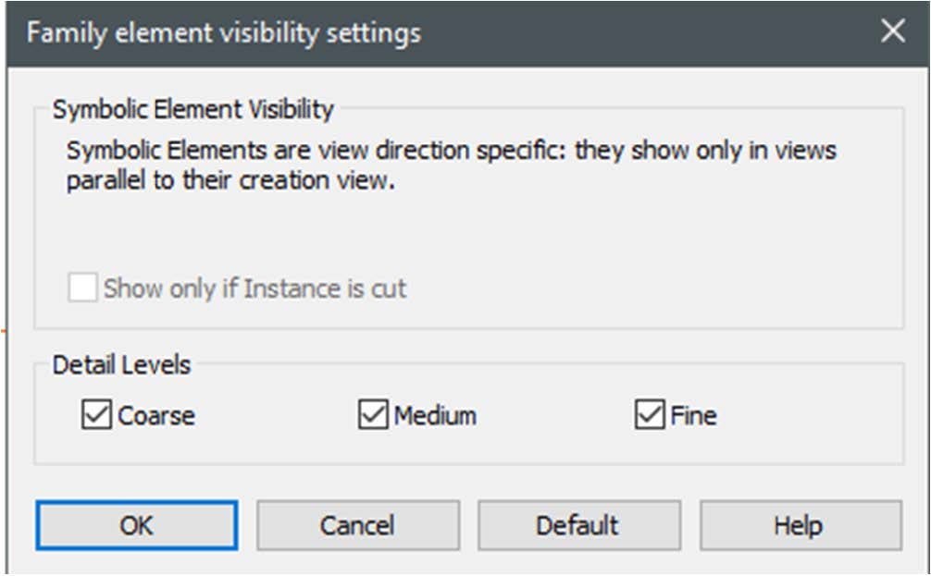Screen dimensions: 931x576
Task: Uncheck the Medium detail level checkbox
Action: (373, 414)
